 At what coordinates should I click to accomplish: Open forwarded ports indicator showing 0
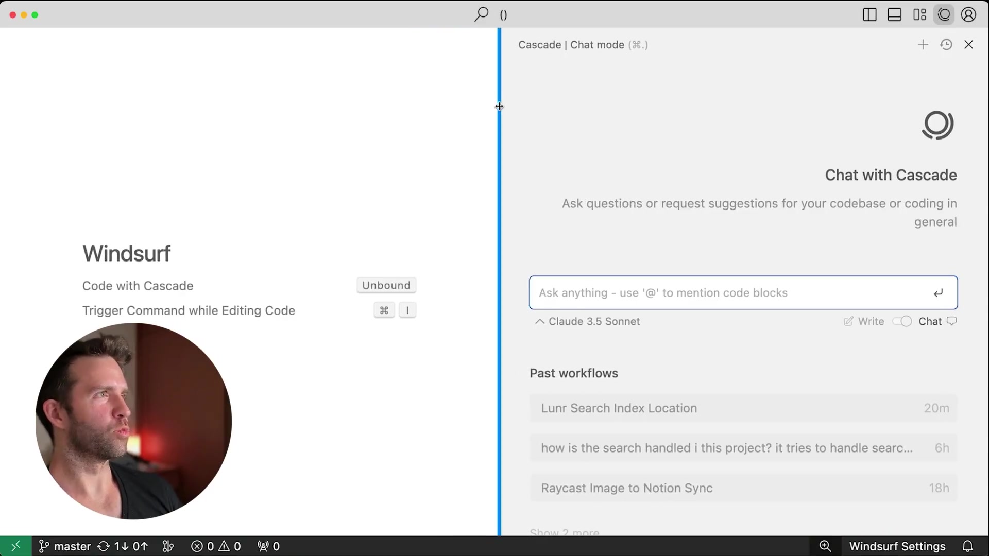tap(268, 546)
